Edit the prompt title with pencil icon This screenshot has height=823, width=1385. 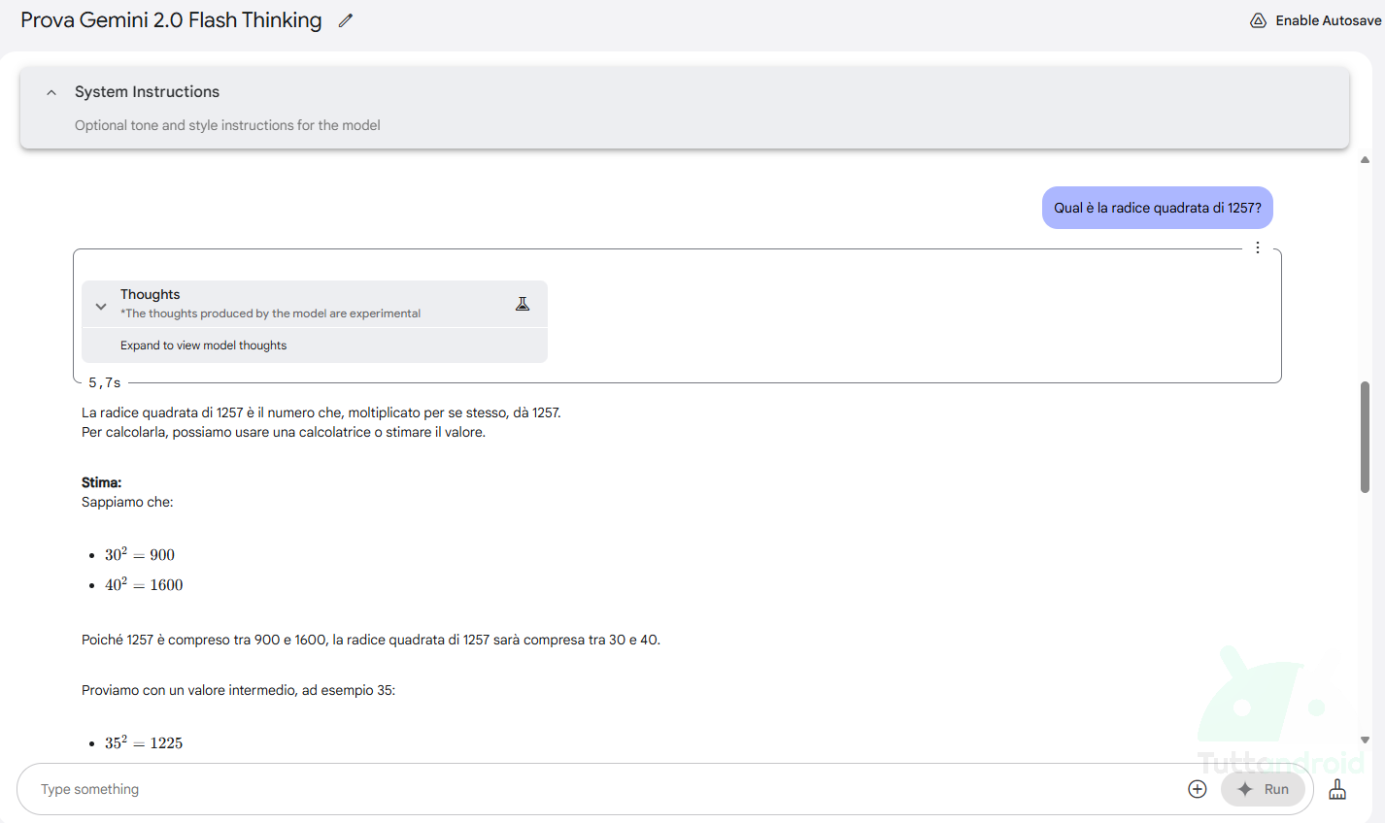[x=346, y=20]
